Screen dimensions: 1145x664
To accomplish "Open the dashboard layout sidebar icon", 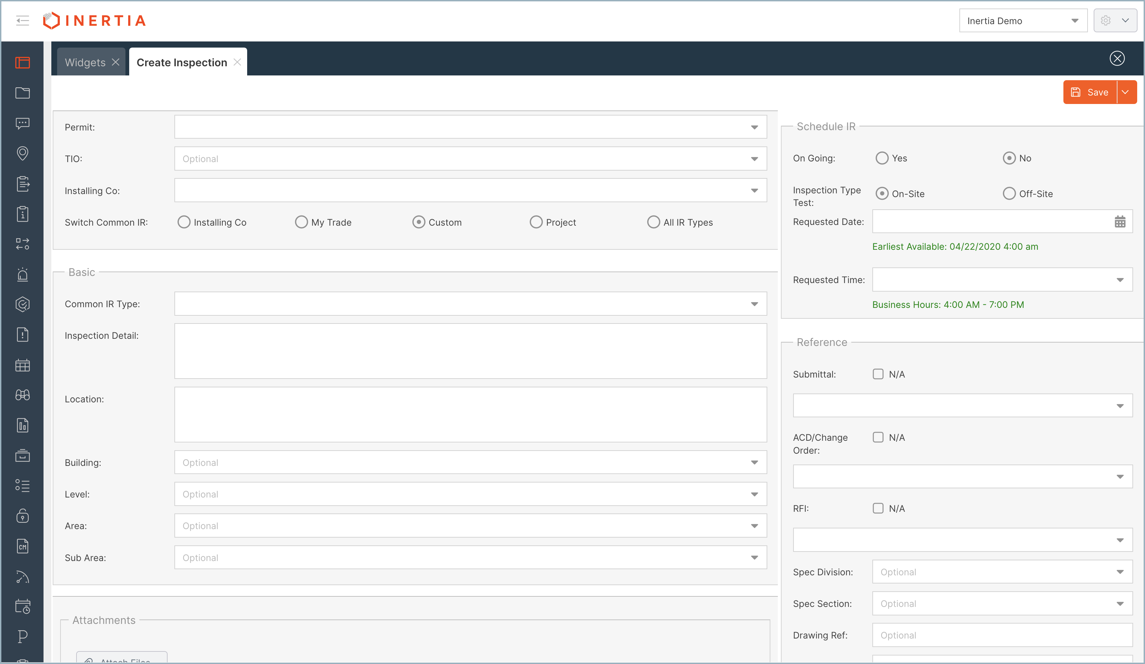I will coord(22,63).
